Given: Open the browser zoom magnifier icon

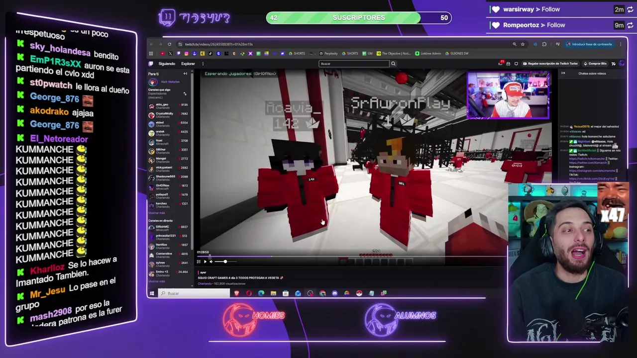Looking at the screenshot, I should pyautogui.click(x=515, y=44).
